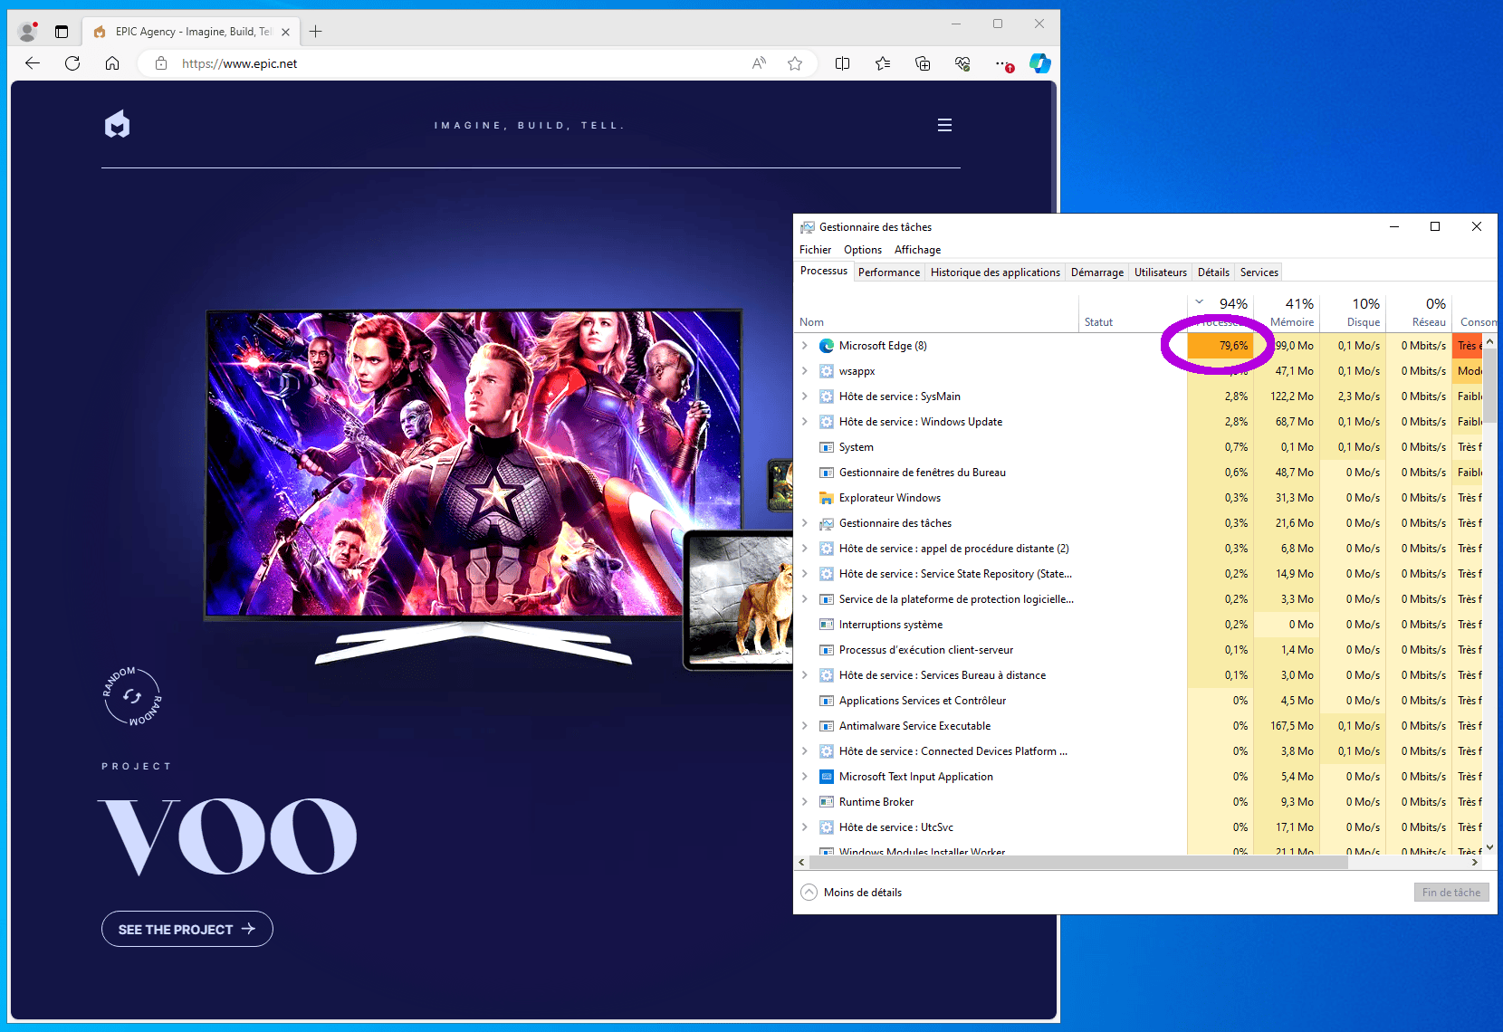Expand the Microsoft Edge (8) process
Image resolution: width=1503 pixels, height=1032 pixels.
coord(804,346)
